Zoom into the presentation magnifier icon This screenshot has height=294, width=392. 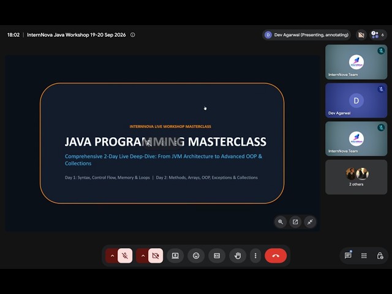pos(281,222)
